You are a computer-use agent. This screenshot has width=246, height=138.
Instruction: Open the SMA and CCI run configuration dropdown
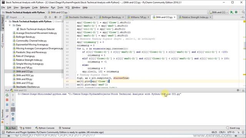click(x=218, y=12)
